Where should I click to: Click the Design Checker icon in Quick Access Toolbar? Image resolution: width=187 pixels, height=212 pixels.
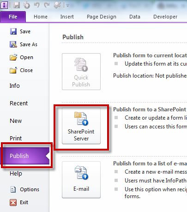(x=57, y=6)
